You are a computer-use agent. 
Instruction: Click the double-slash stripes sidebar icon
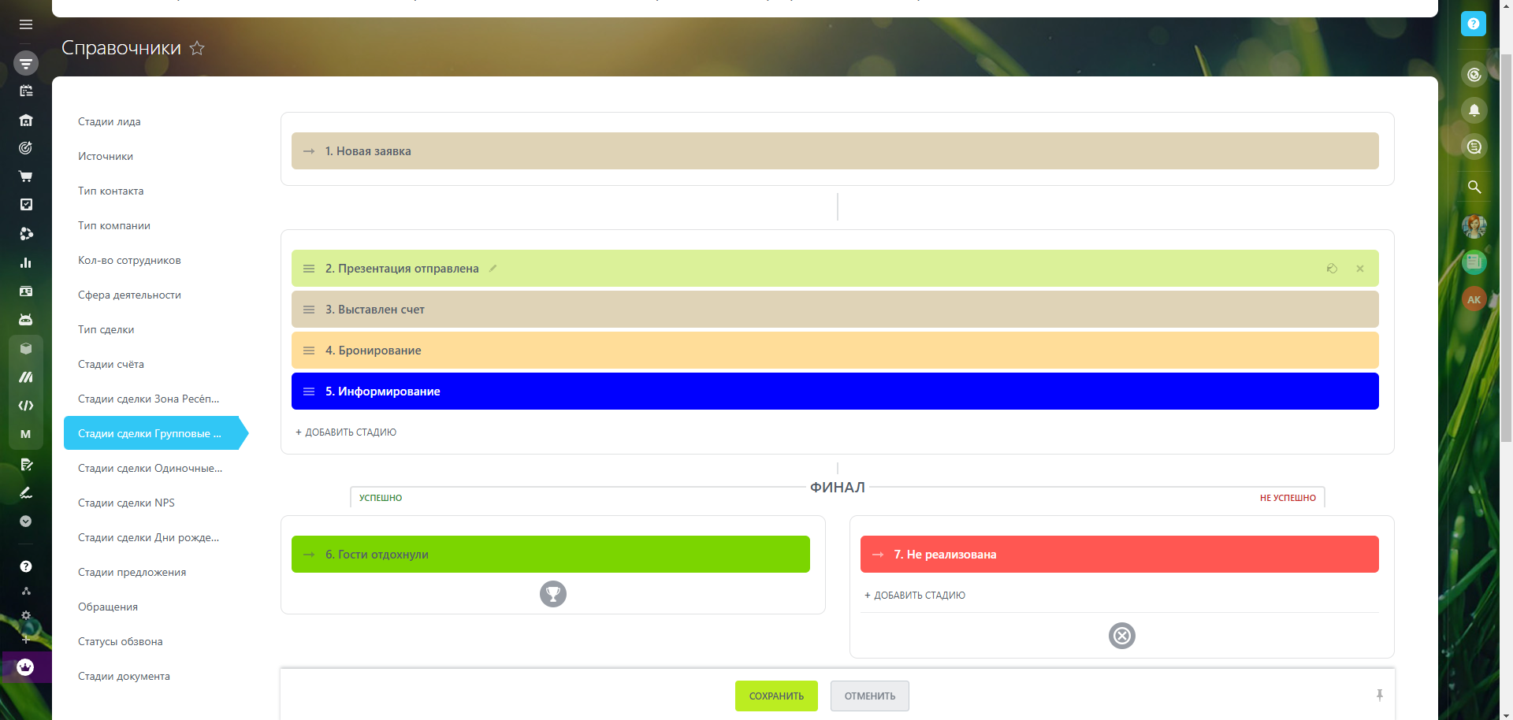coord(26,377)
